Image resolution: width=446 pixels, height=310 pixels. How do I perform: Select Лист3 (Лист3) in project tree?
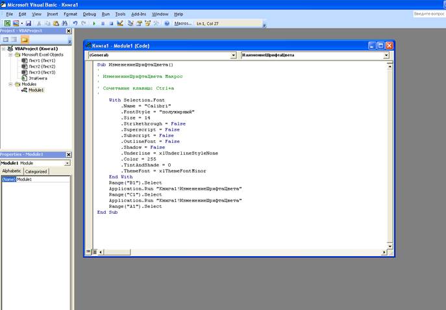click(42, 72)
